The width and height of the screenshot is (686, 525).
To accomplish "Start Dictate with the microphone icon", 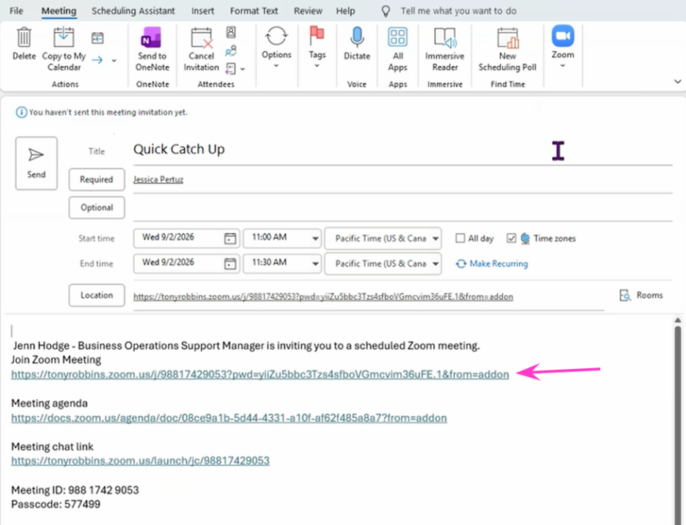I will tap(357, 43).
